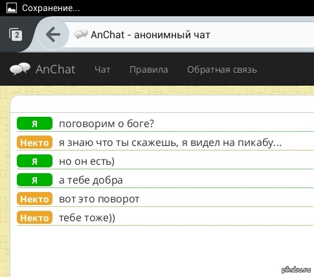The height and width of the screenshot is (277, 314).
Task: Tap the browser back arrow button
Action: [x=53, y=34]
